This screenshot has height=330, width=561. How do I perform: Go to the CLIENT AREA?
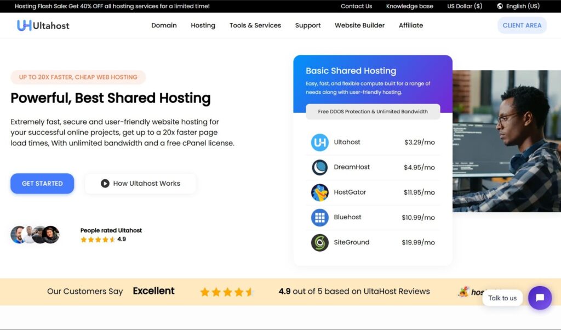coord(522,25)
